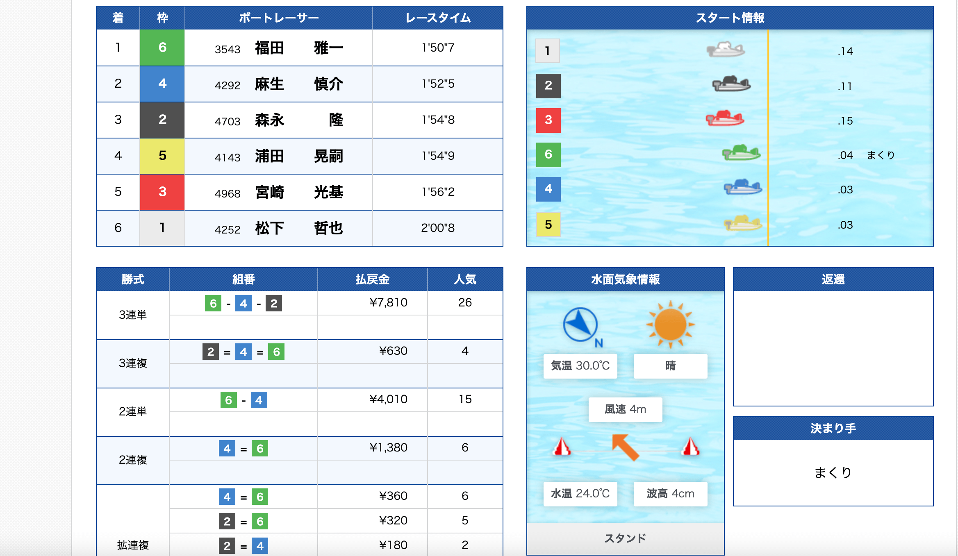Click racer name 松下 哲也
This screenshot has width=958, height=556.
coord(299,228)
